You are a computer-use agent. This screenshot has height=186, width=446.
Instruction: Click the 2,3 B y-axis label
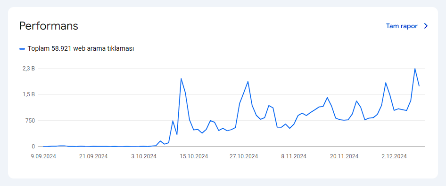(x=29, y=68)
